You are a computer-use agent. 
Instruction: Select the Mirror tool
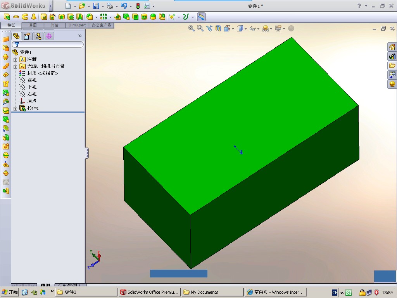tap(162, 17)
